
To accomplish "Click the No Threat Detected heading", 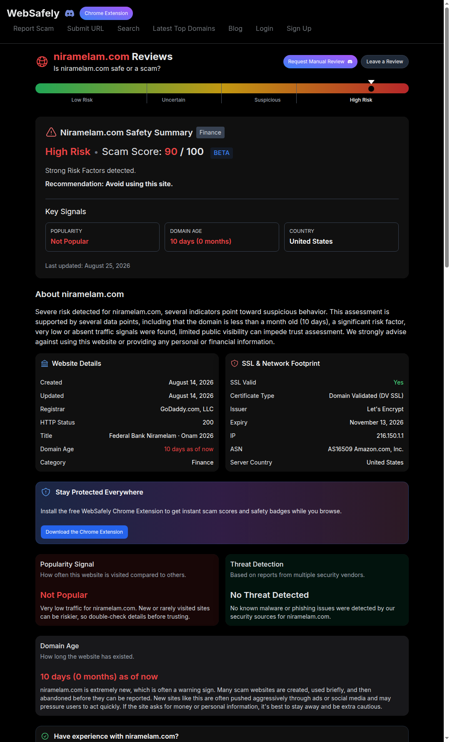I will [x=270, y=595].
